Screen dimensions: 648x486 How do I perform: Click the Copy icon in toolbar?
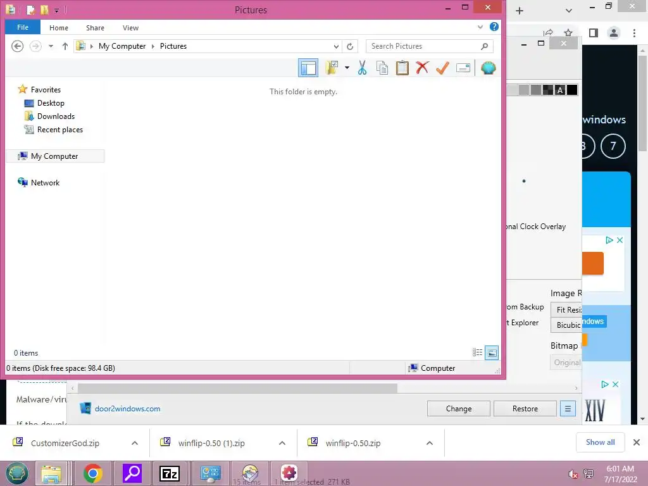point(382,68)
